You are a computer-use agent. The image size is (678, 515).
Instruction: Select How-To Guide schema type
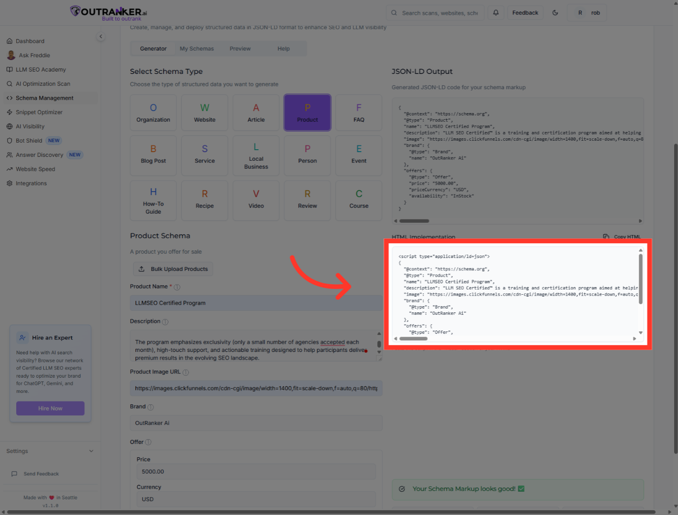pyautogui.click(x=153, y=200)
